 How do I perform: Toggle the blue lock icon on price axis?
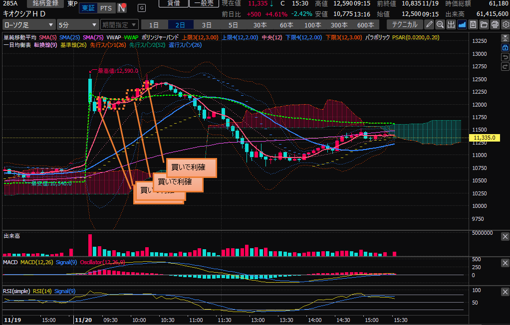point(505,47)
